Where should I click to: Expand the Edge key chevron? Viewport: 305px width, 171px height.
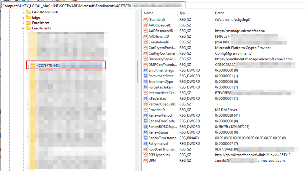pos(23,18)
